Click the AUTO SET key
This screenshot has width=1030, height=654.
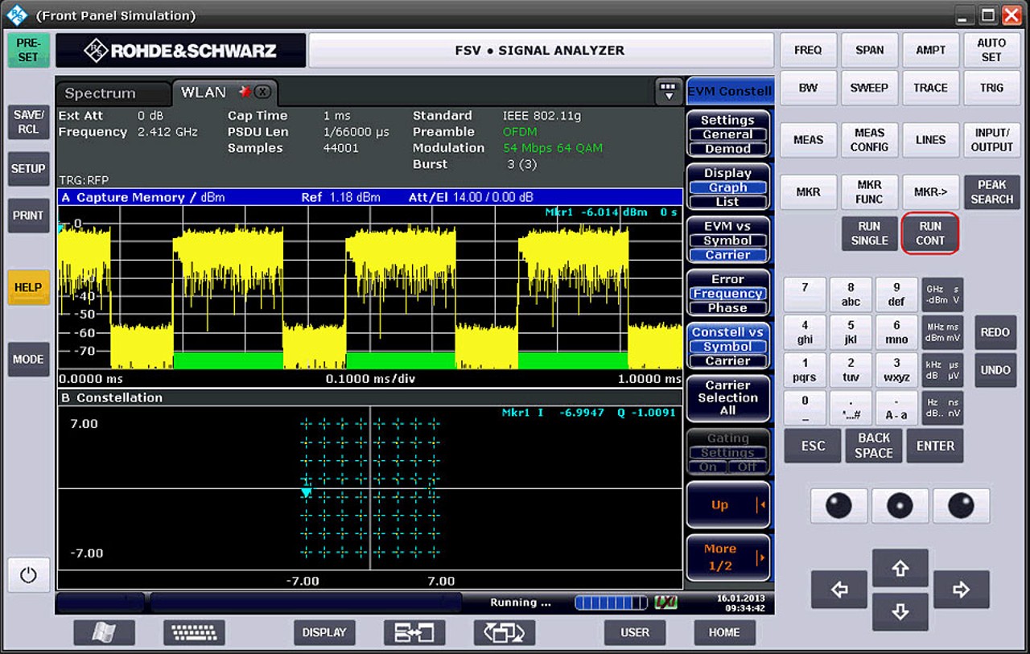[x=991, y=50]
